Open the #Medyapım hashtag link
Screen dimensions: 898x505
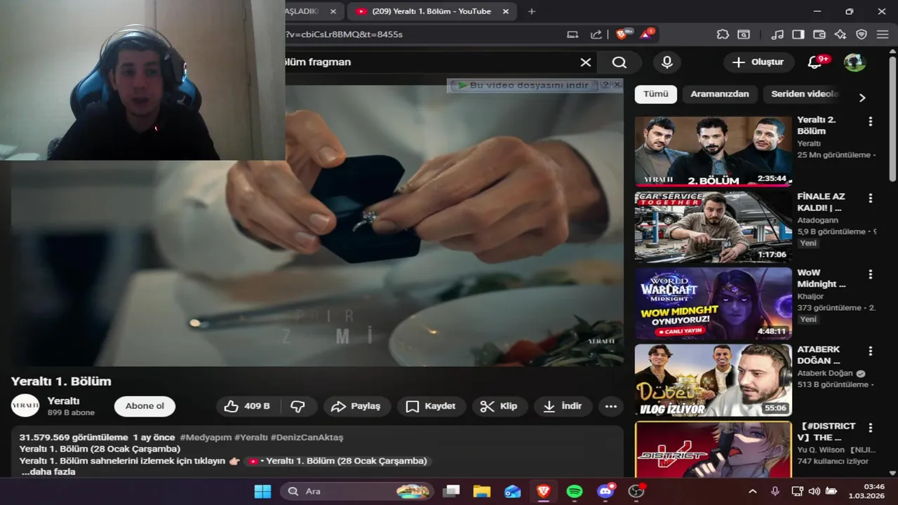pos(206,437)
